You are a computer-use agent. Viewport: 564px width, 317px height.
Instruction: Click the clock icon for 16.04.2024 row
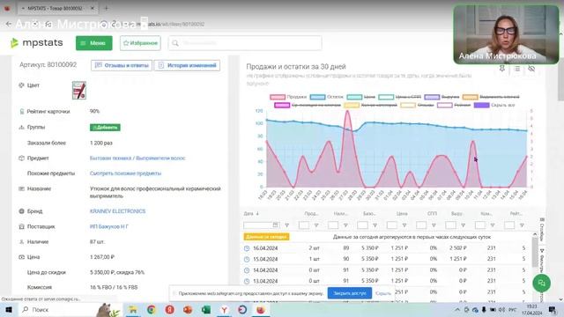pyautogui.click(x=247, y=248)
